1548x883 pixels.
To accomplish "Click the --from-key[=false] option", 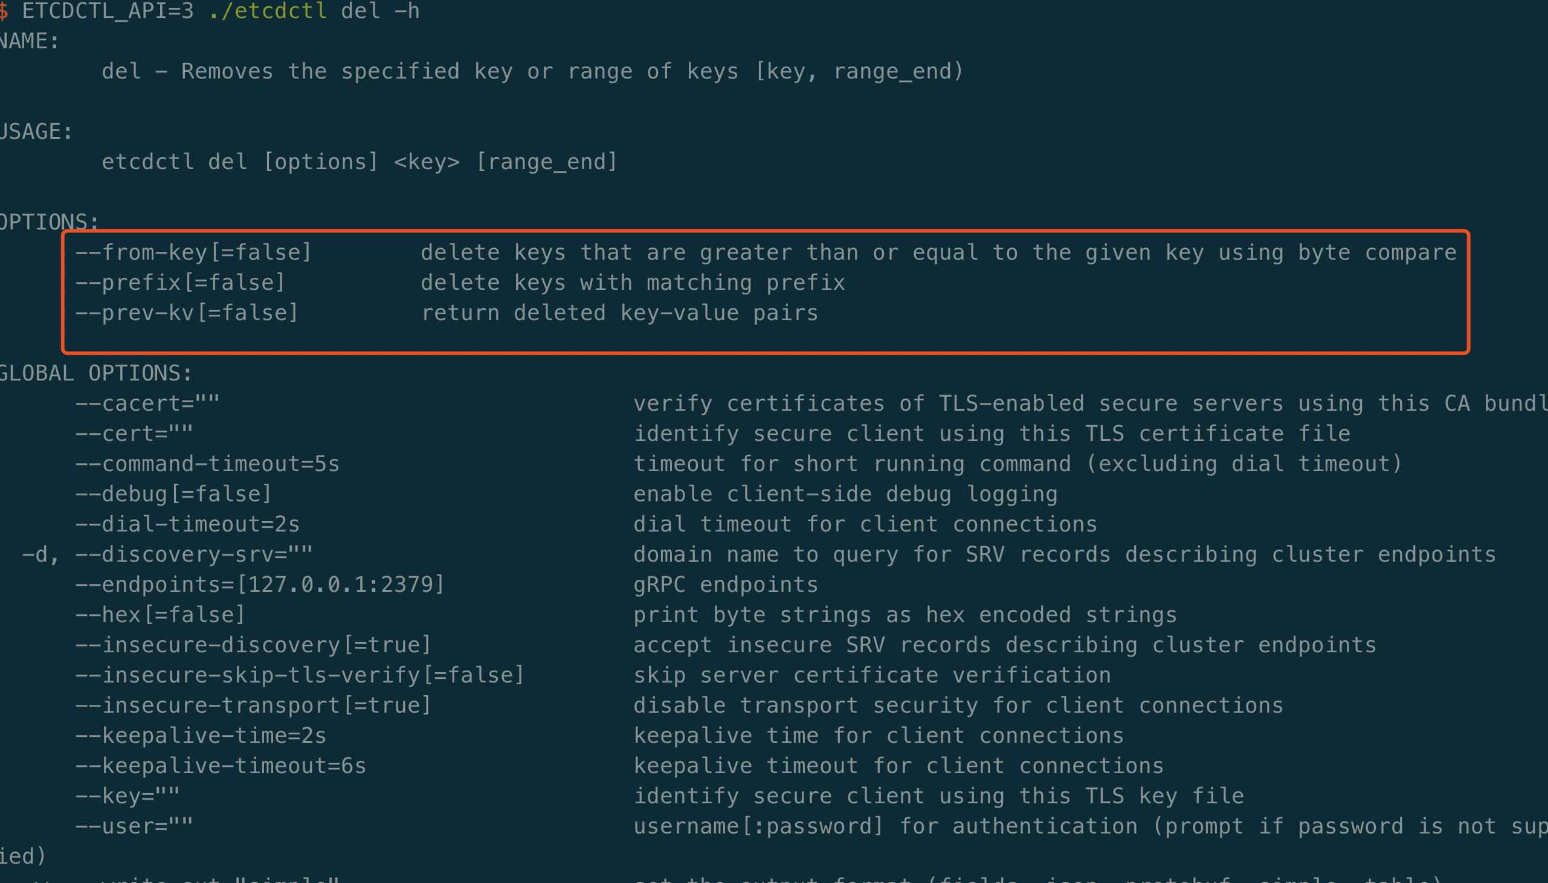I will (x=193, y=252).
